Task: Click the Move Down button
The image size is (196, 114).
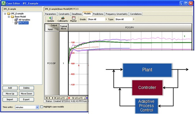Action: 26,94
